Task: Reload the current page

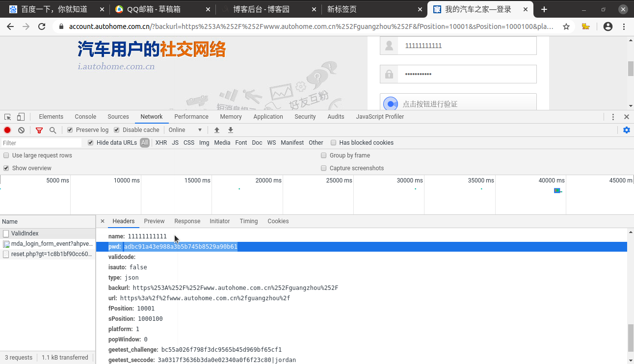Action: 42,26
